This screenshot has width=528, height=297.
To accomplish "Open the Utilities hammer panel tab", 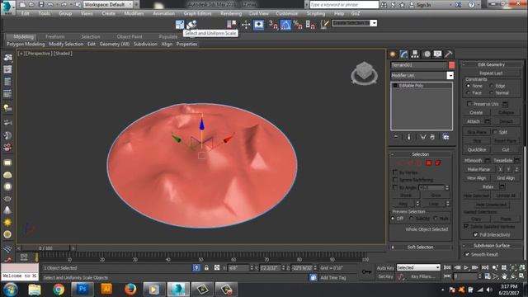I will click(x=449, y=54).
